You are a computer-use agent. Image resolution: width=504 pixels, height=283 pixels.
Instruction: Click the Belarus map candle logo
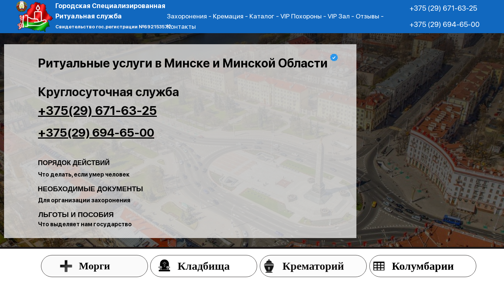coord(34,17)
